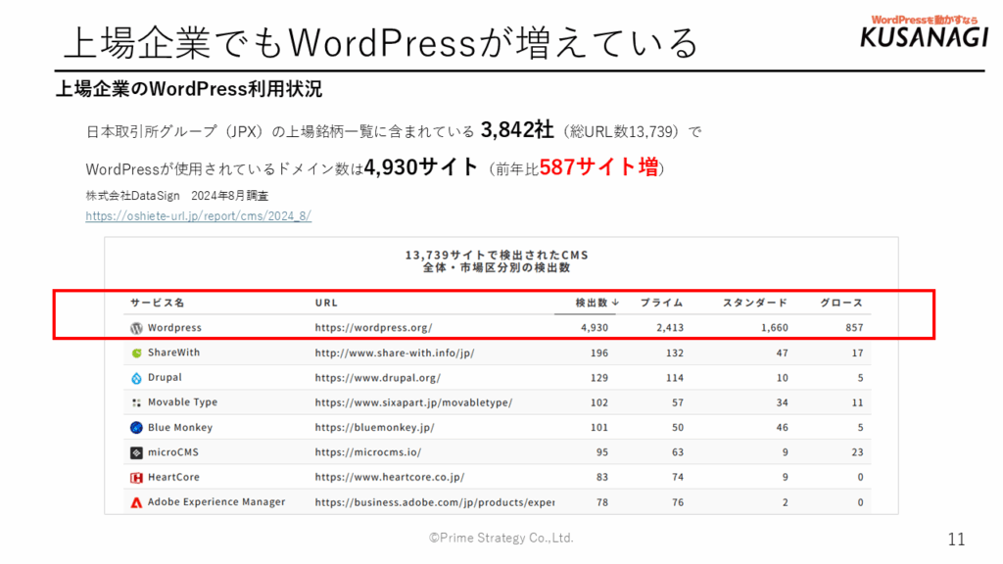Select the Blue Monkey service name
Image resolution: width=1003 pixels, height=564 pixels.
coord(180,427)
